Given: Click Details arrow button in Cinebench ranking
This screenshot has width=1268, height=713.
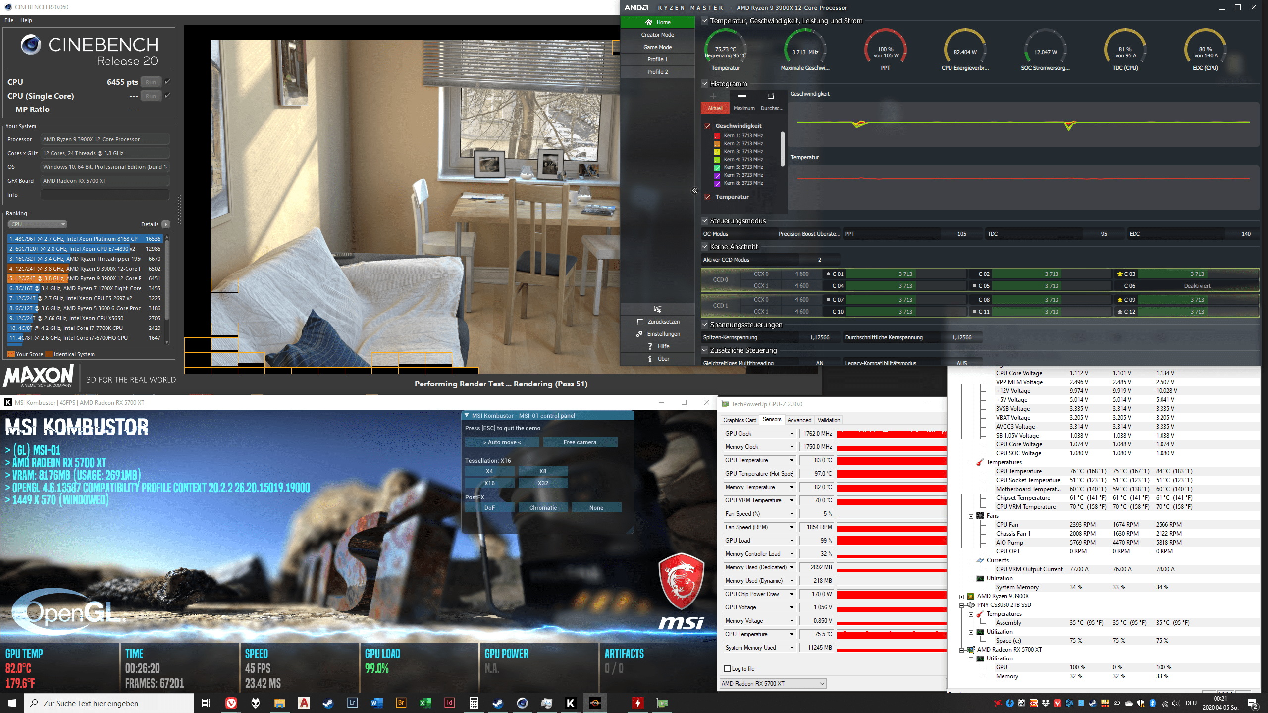Looking at the screenshot, I should click(x=166, y=224).
